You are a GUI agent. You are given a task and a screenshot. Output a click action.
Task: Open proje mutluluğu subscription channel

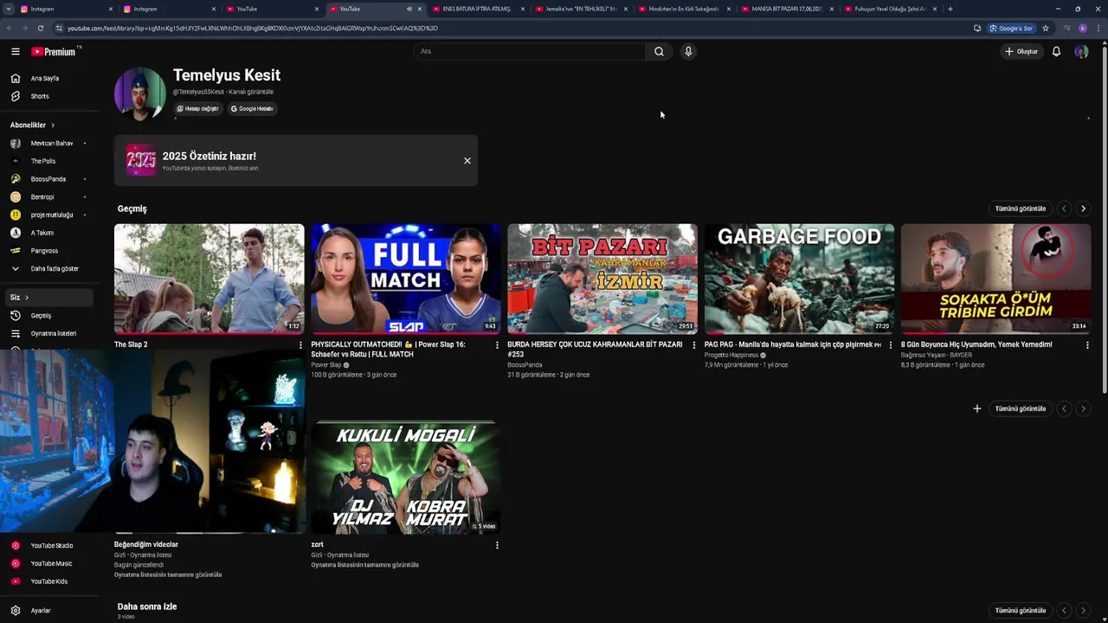tap(52, 215)
